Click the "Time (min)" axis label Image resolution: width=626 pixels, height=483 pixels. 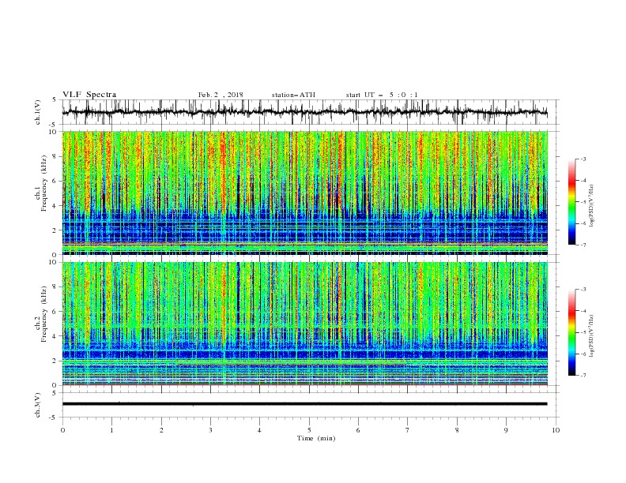coord(316,438)
